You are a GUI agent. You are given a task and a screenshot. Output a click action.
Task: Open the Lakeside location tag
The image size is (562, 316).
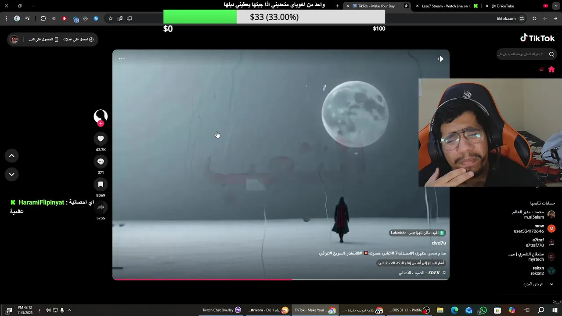(x=417, y=233)
